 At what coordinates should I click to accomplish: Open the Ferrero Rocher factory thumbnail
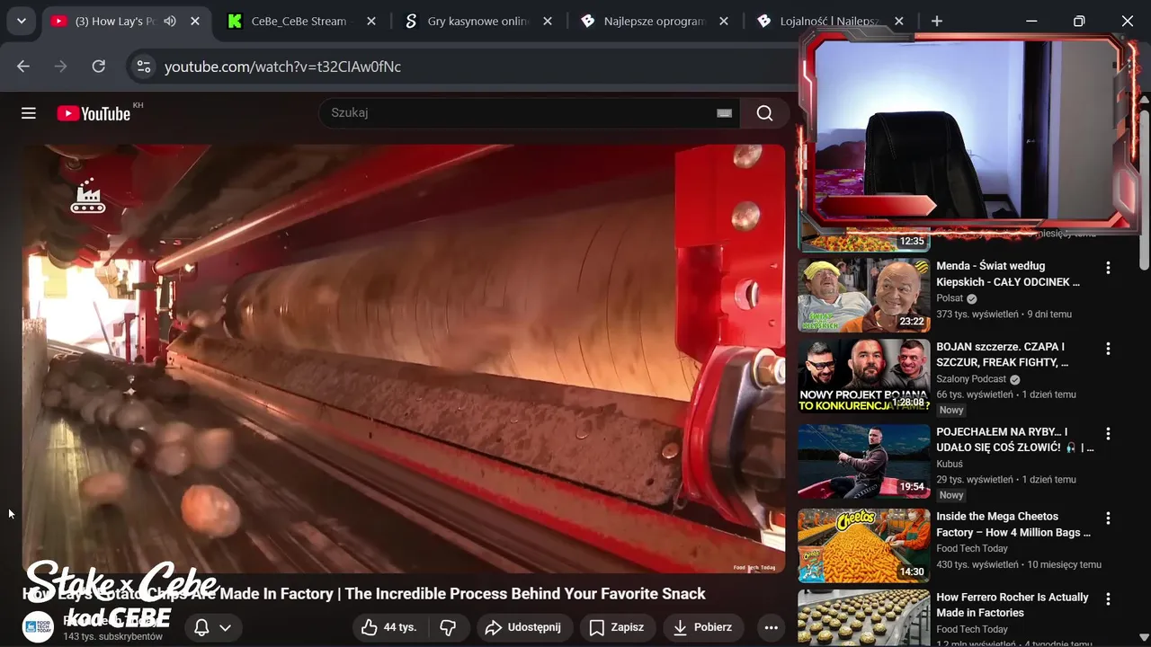pos(864,618)
